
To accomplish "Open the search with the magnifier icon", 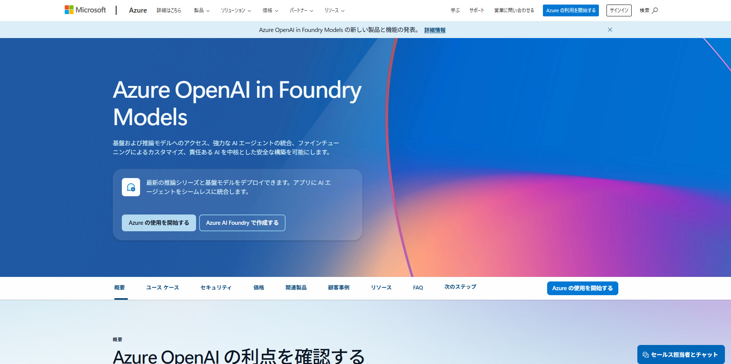I will (655, 10).
